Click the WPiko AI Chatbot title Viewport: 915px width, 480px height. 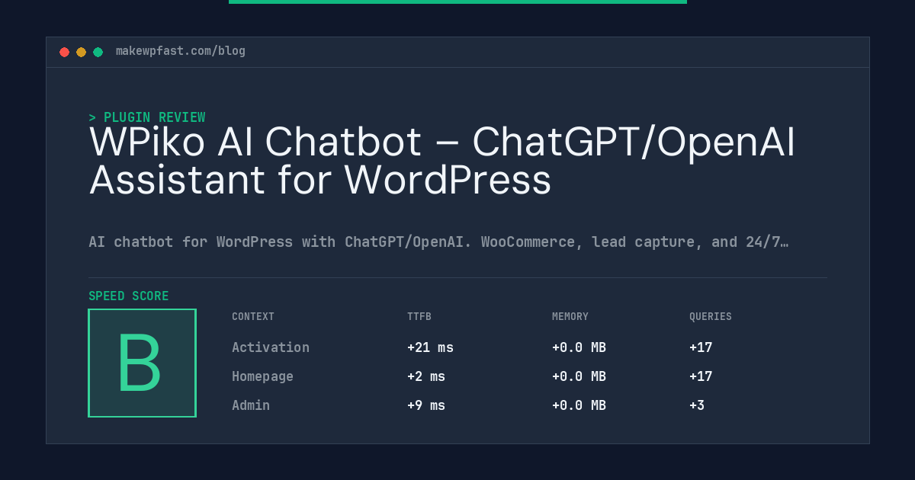[x=442, y=162]
